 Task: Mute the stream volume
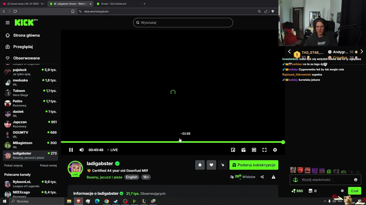click(x=81, y=150)
